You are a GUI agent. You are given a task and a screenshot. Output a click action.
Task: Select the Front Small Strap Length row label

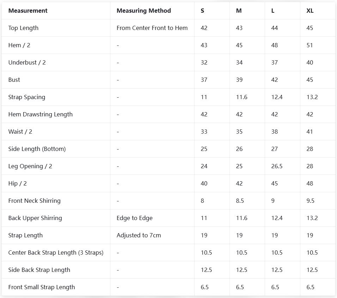tap(42, 287)
